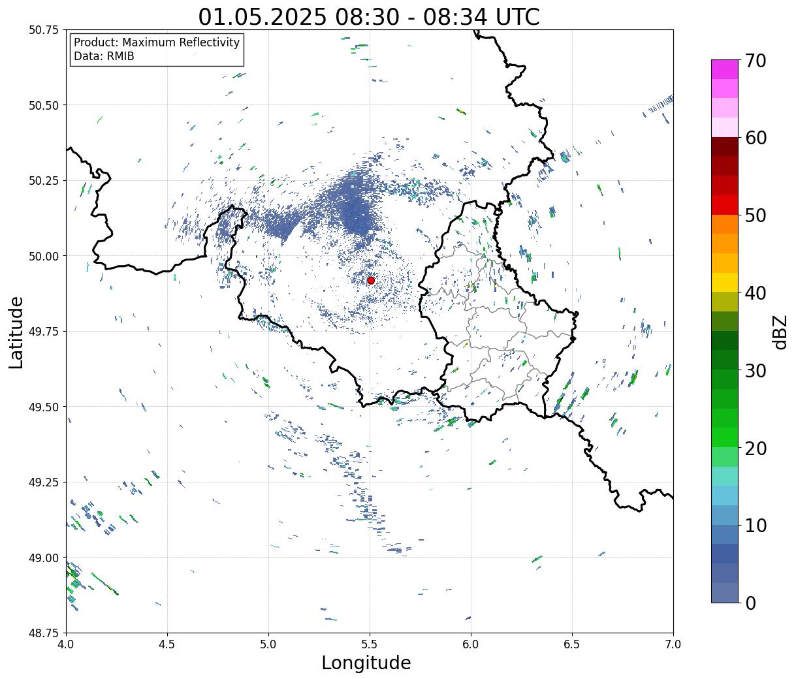Click the longitude tick label 7.0
The width and height of the screenshot is (796, 679).
673,644
